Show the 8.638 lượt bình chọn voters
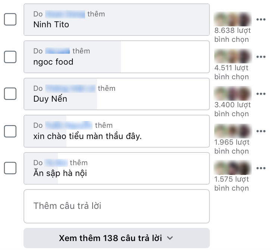 tap(232, 35)
